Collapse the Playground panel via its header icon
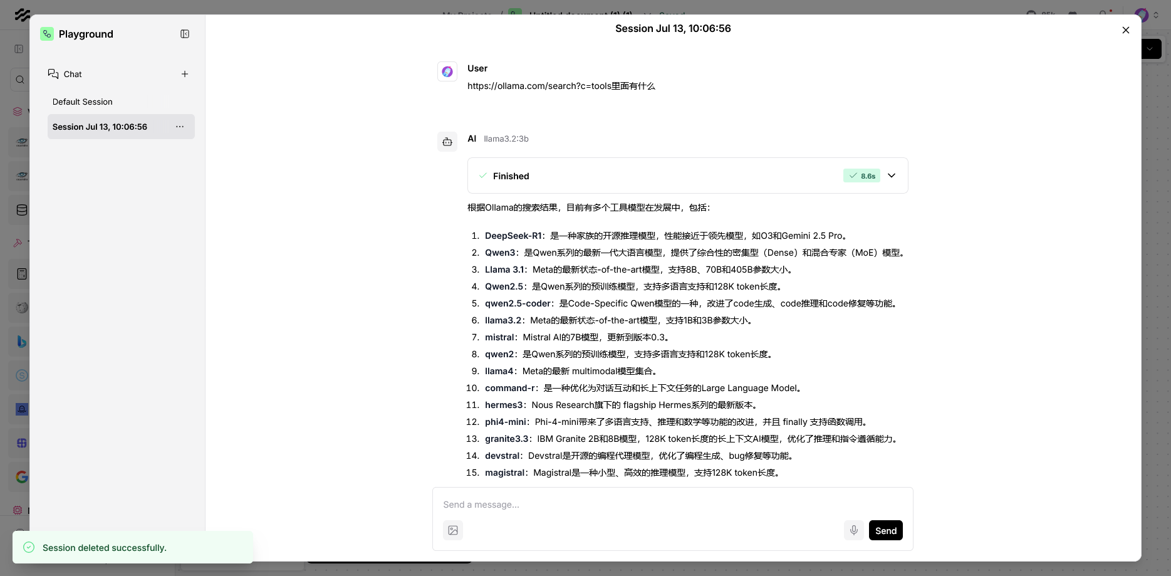Screen dimensions: 1171x576 pyautogui.click(x=184, y=34)
